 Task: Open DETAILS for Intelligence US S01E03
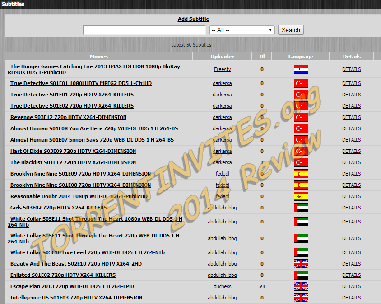pos(352,298)
